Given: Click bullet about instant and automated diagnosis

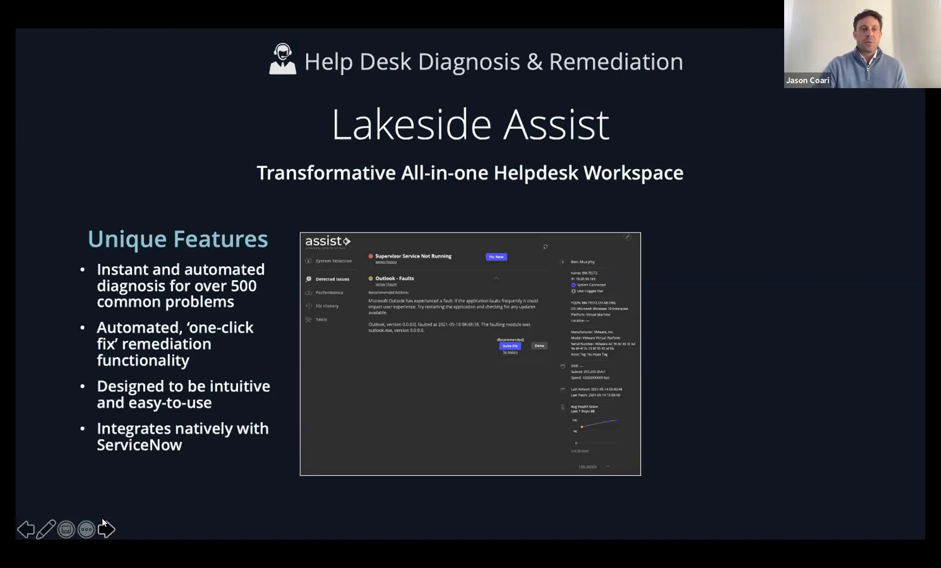Looking at the screenshot, I should point(180,285).
